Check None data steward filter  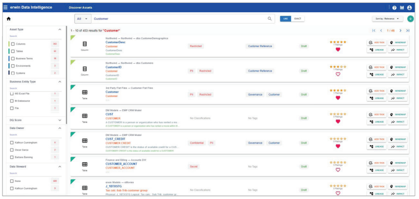pos(12,181)
